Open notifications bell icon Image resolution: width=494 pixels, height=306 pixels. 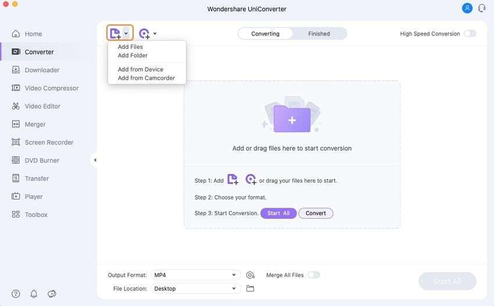34,294
